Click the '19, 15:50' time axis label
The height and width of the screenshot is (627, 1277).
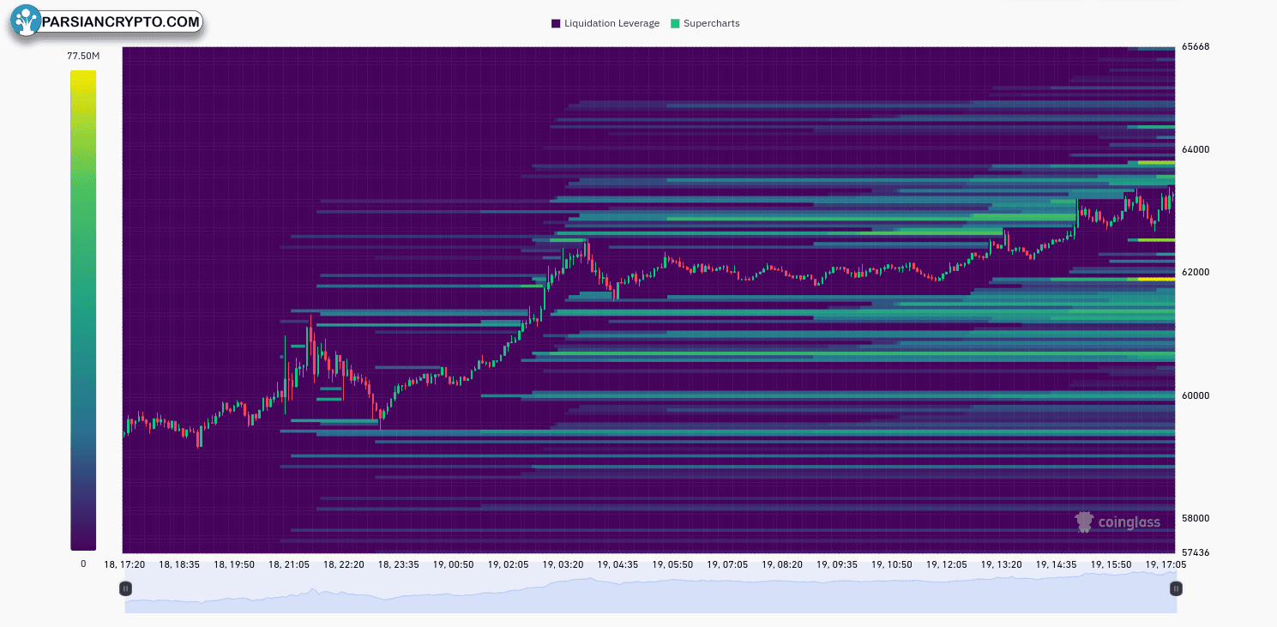coord(1111,564)
